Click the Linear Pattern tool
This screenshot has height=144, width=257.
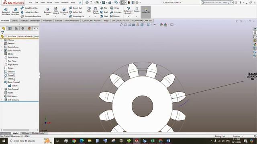(x=96, y=10)
